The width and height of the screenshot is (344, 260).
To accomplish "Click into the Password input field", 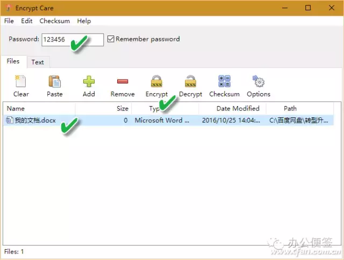I will point(73,40).
